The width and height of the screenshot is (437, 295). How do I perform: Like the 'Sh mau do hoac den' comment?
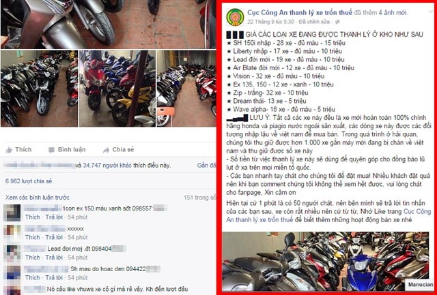click(33, 278)
